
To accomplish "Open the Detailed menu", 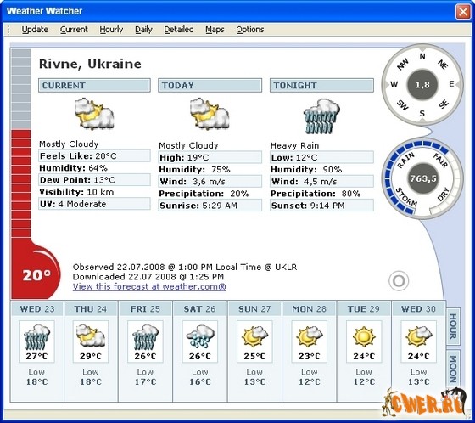I will coord(179,30).
